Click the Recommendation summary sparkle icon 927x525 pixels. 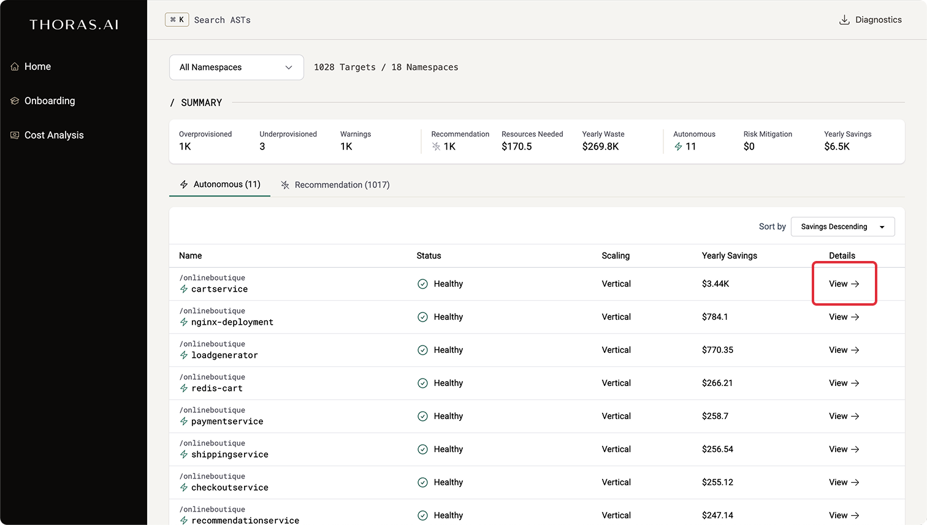coord(436,147)
